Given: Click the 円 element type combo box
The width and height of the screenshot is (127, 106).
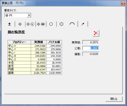Looking at the screenshot, I should pyautogui.click(x=18, y=15).
